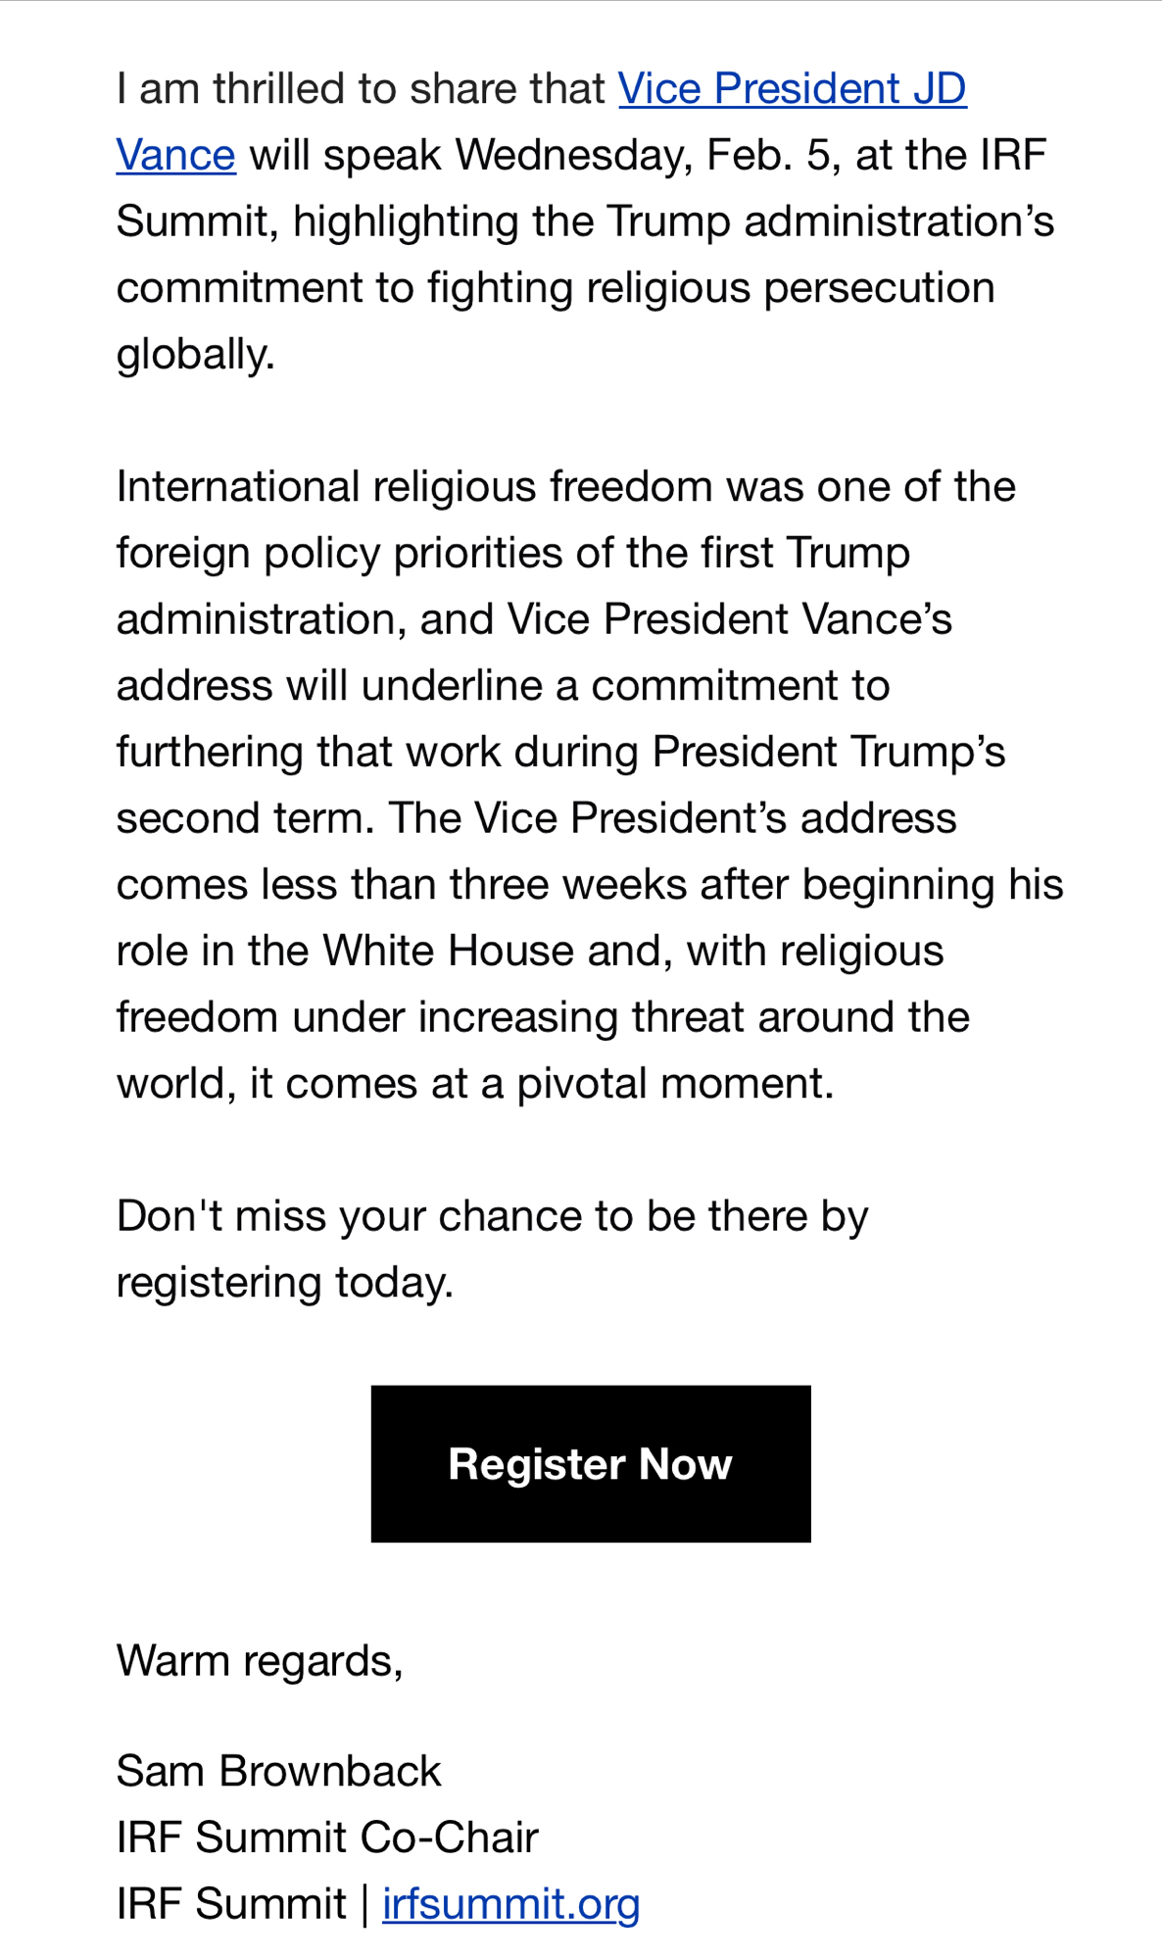Screen dimensions: 1162x1960
Task: Open the Vice President JD Vance link
Action: [x=792, y=89]
